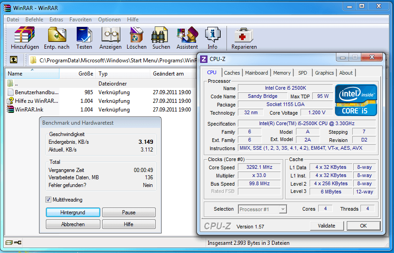Click the Benutzerhandbuch file icon
Image resolution: width=394 pixels, height=253 pixels.
coord(10,92)
